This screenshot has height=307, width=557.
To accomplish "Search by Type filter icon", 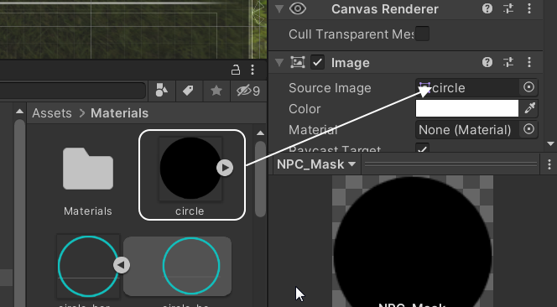I will tap(162, 91).
